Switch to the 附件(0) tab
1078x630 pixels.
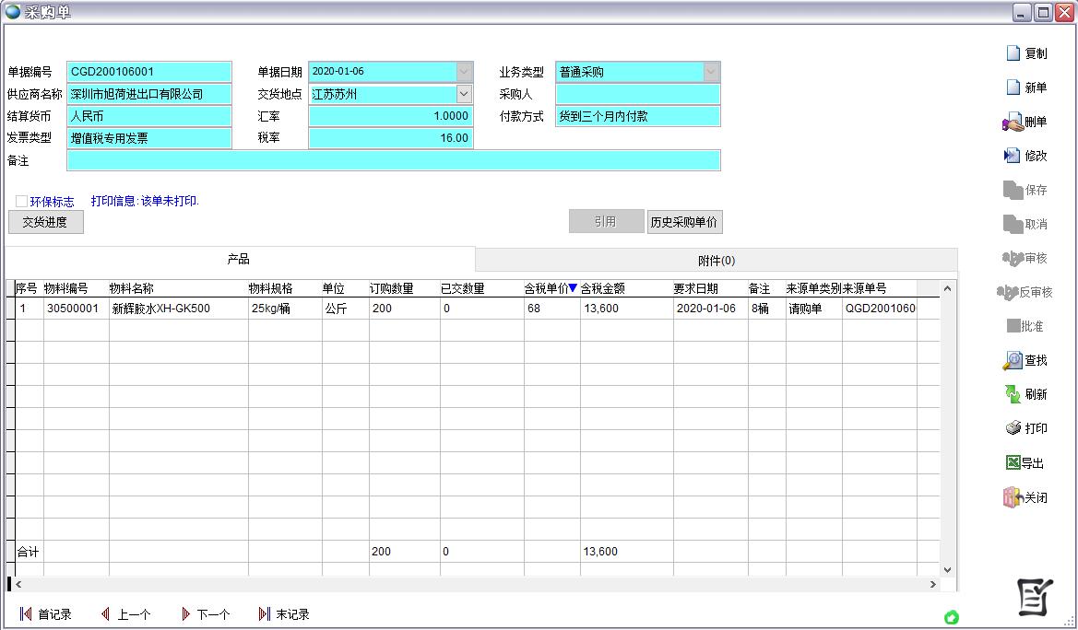click(x=716, y=259)
